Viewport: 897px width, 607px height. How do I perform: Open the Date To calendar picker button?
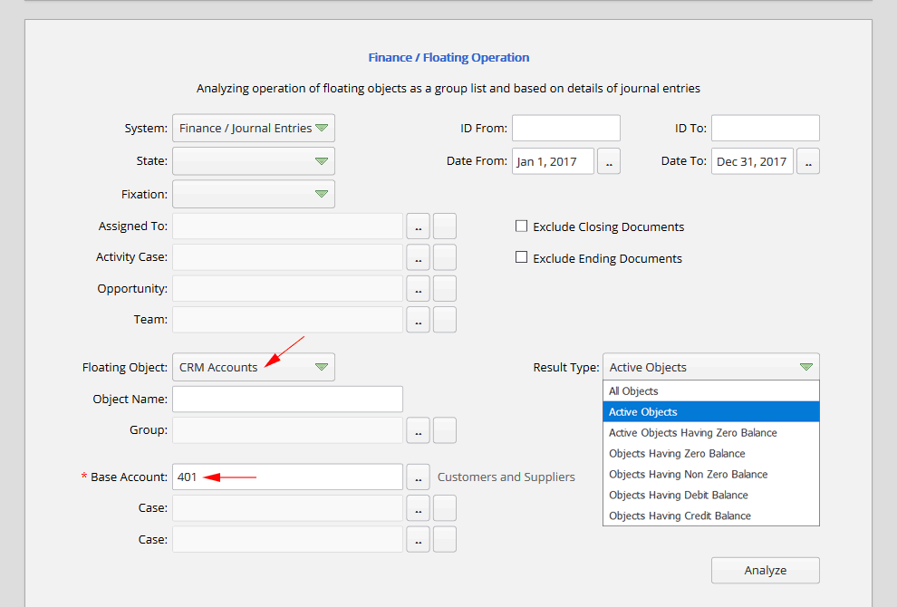point(807,161)
